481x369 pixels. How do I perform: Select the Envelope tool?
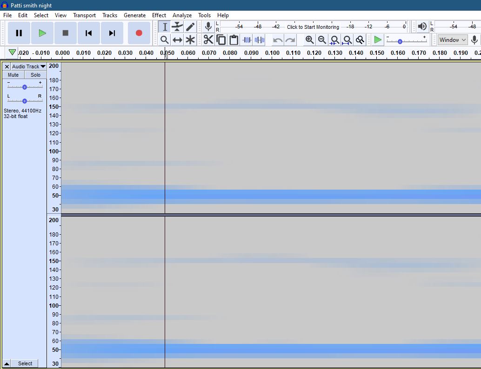click(x=177, y=26)
